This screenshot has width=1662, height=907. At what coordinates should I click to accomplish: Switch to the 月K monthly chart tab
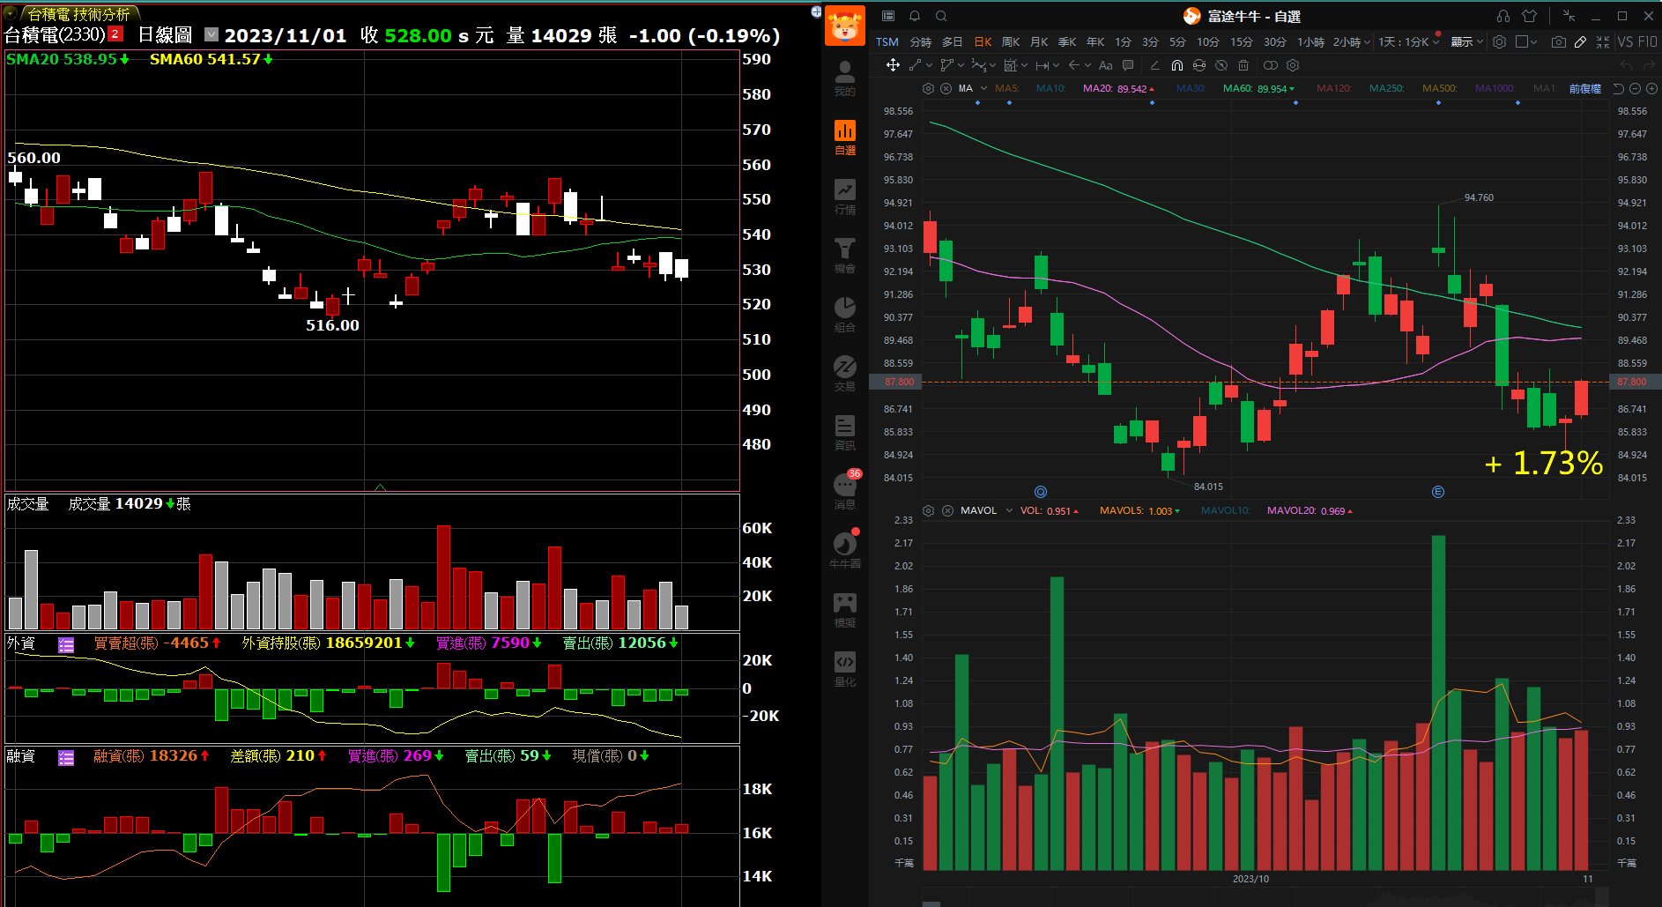[x=1039, y=41]
